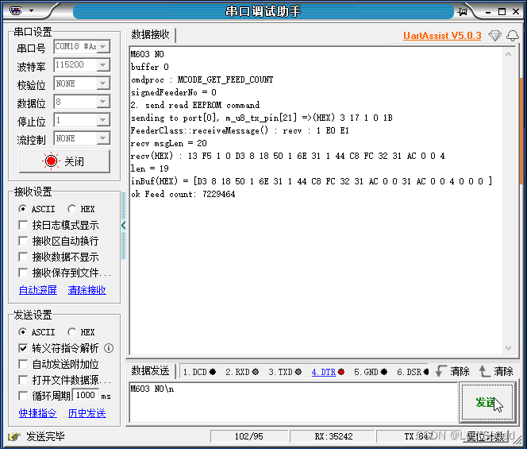Click the 'len = 19' line
The image size is (527, 449).
click(x=150, y=168)
